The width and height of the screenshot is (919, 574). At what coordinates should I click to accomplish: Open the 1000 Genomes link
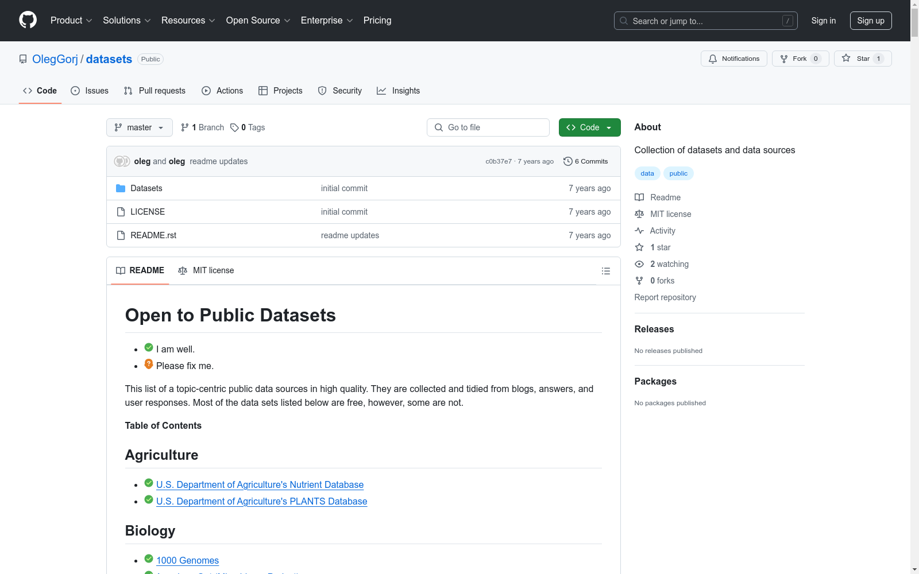[x=187, y=560]
